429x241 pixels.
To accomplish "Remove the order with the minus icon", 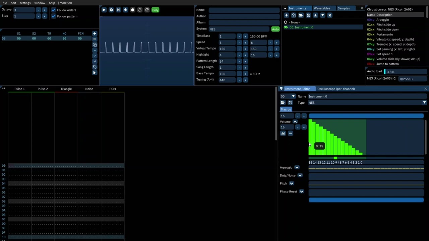I will 95,39.
